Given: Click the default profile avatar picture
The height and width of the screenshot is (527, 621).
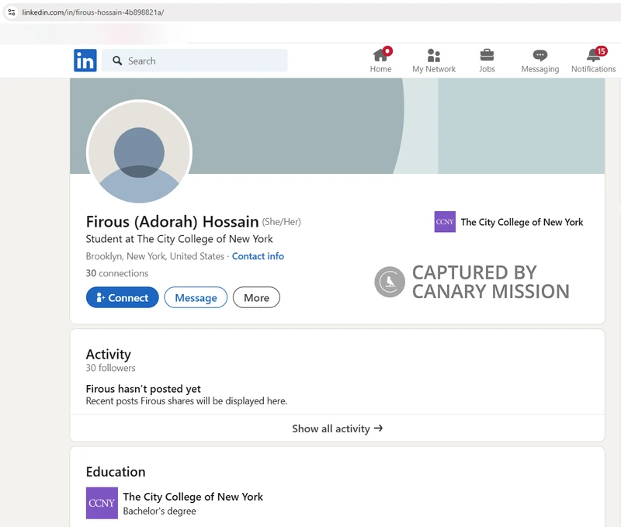Looking at the screenshot, I should pyautogui.click(x=139, y=152).
